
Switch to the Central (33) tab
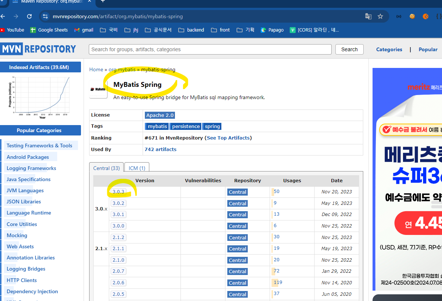pyautogui.click(x=107, y=168)
